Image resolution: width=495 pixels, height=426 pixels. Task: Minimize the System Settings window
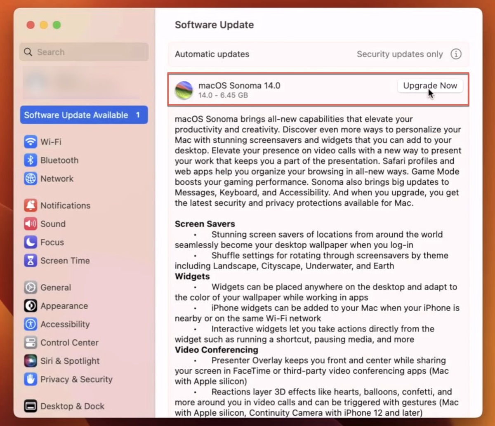[44, 25]
